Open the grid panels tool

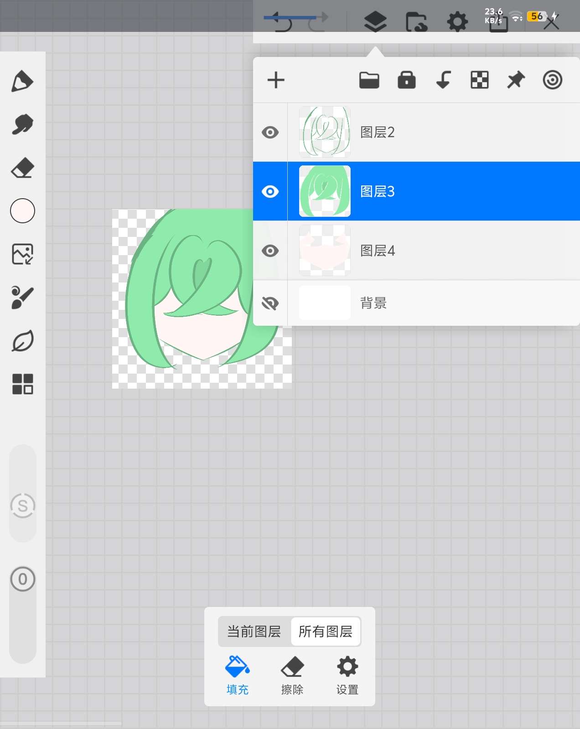(22, 384)
